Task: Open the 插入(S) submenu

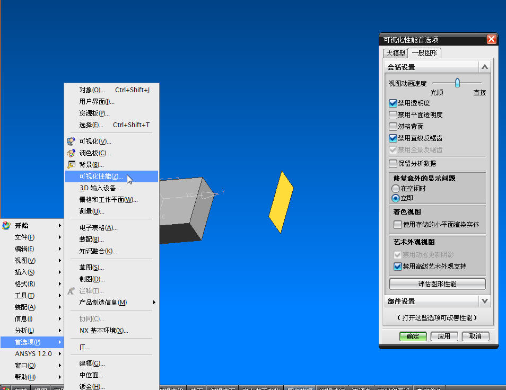Action: pos(32,272)
